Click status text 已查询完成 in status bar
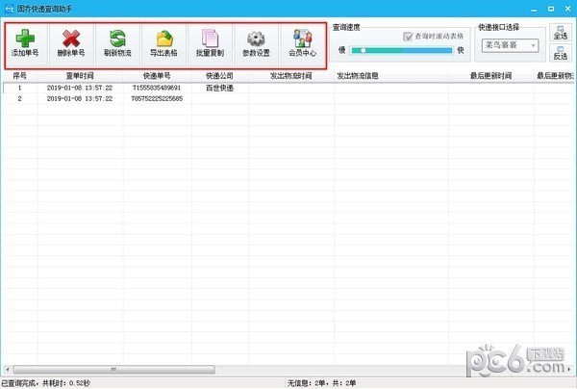This screenshot has width=577, height=389. (18, 383)
